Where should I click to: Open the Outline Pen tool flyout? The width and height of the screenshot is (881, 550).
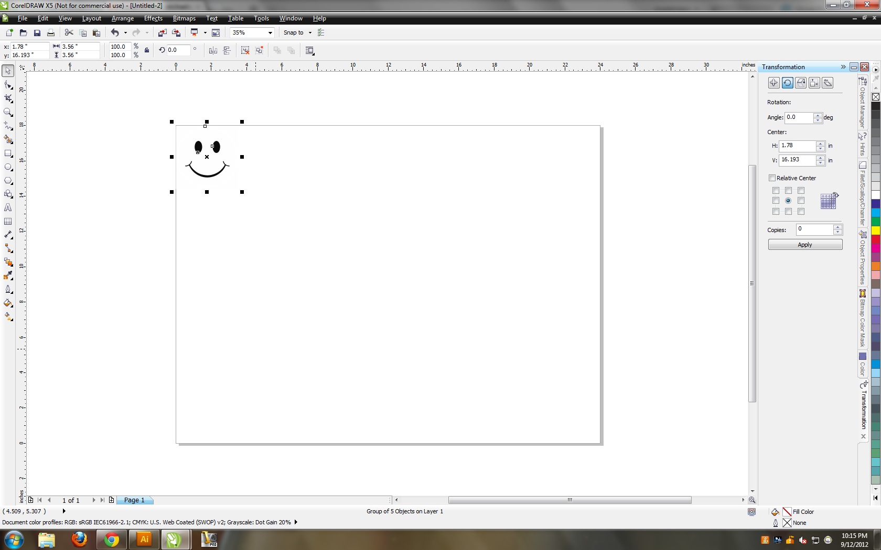pyautogui.click(x=8, y=289)
